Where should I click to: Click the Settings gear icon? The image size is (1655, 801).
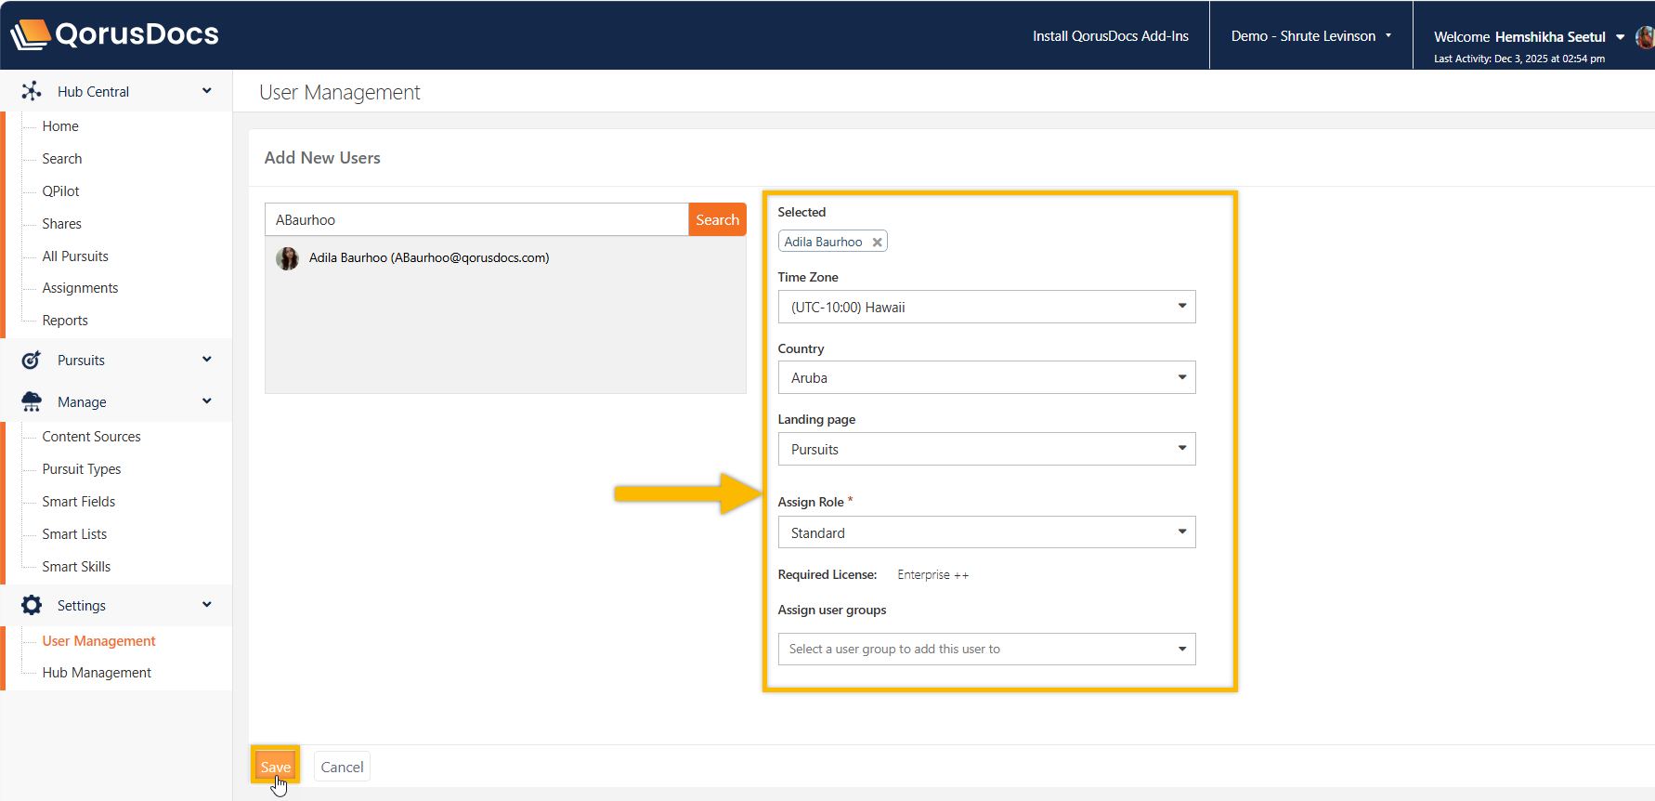pyautogui.click(x=32, y=606)
